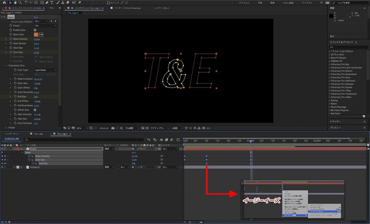Take a snapshot with the camera icon
This screenshot has width=370, height=224.
click(113, 128)
